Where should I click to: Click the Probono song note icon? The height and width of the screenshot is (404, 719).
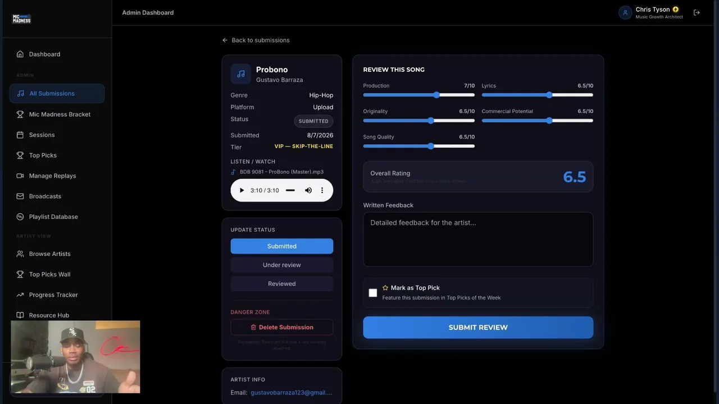point(241,74)
